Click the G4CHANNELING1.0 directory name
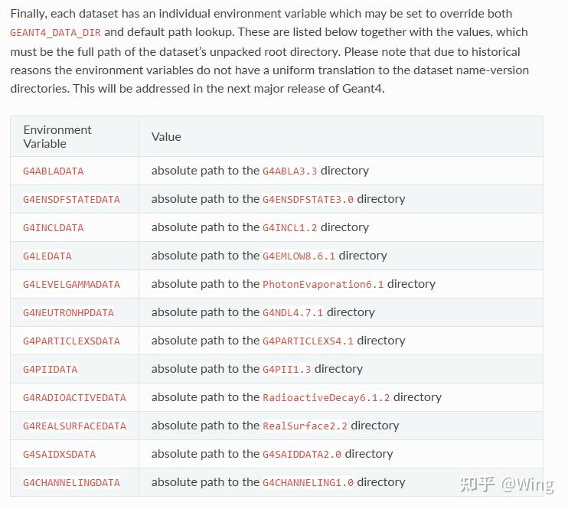The height and width of the screenshot is (509, 568). (308, 482)
